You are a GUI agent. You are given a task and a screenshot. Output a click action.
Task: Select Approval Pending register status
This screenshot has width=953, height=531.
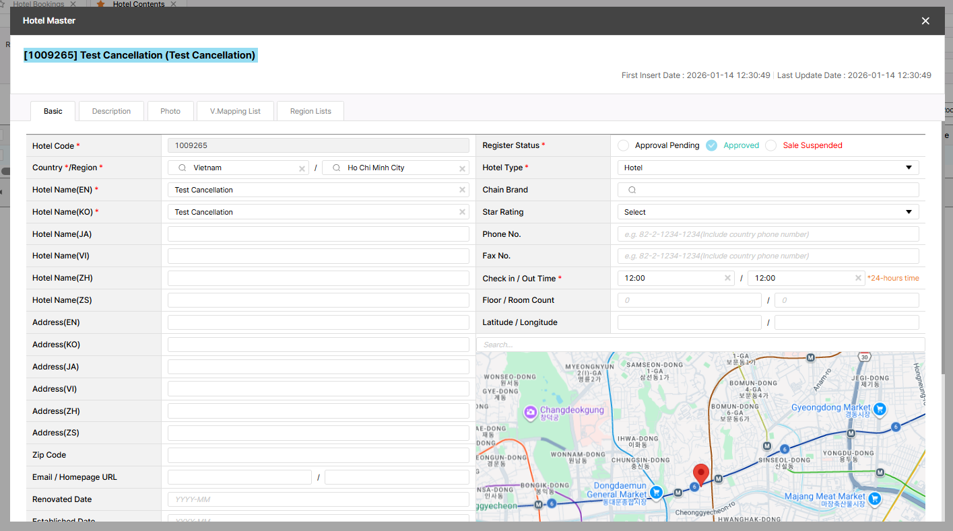pos(623,145)
